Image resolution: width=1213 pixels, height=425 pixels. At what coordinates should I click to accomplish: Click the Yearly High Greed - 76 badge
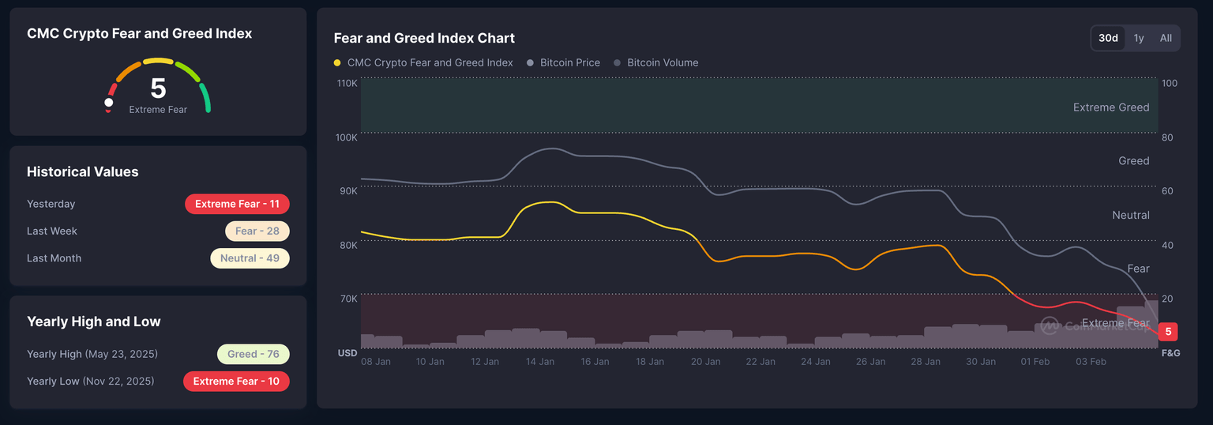pos(253,354)
